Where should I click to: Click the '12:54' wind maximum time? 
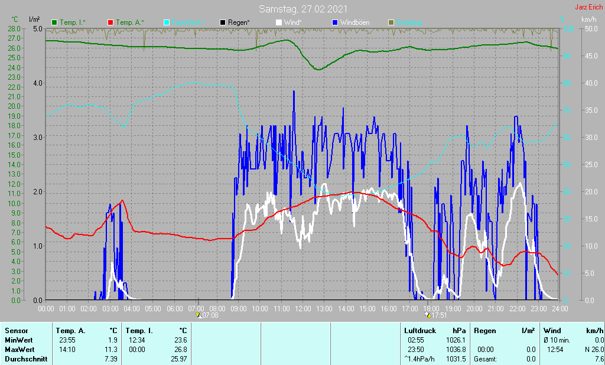pos(555,350)
